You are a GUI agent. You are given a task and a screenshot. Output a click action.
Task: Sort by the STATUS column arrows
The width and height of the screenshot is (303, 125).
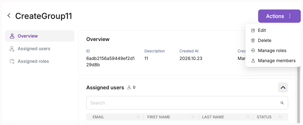click(x=280, y=117)
